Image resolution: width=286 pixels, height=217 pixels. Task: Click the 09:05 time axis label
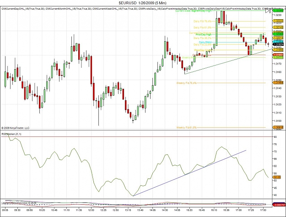pos(5,210)
